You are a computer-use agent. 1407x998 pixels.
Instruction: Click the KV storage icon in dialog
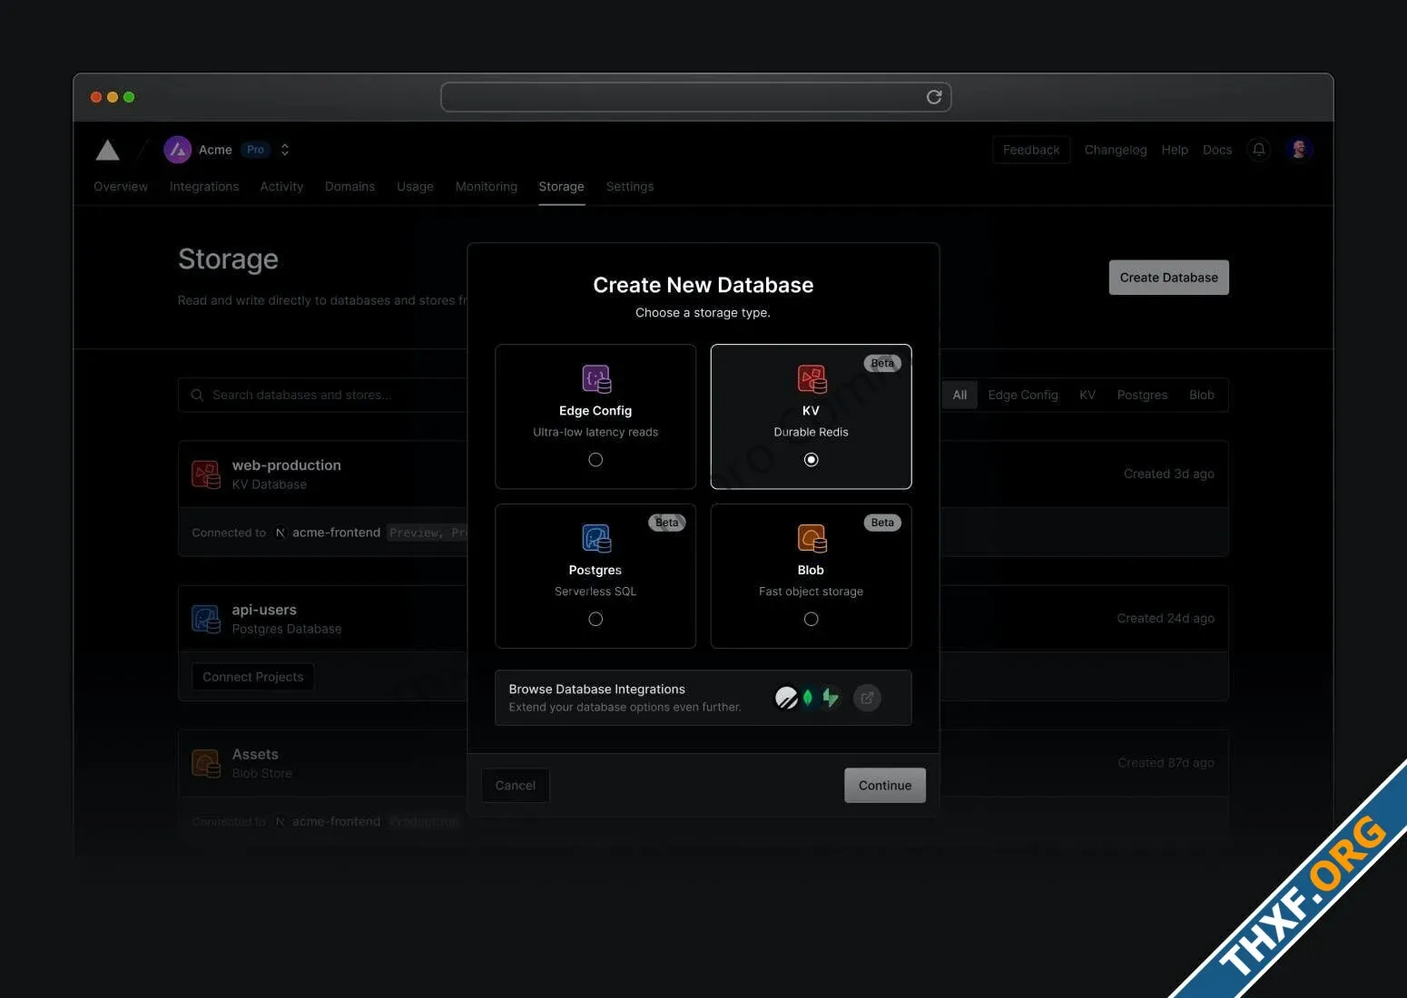click(812, 378)
